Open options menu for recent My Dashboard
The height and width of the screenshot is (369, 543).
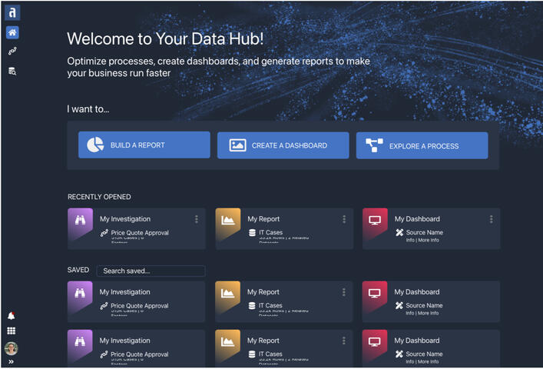pos(491,219)
